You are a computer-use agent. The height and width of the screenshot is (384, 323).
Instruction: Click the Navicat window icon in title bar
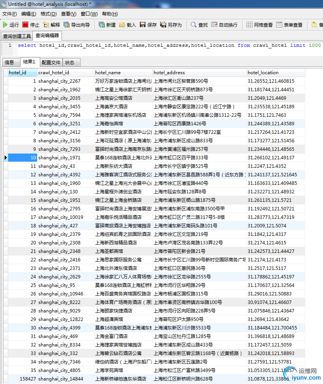pyautogui.click(x=3, y=3)
